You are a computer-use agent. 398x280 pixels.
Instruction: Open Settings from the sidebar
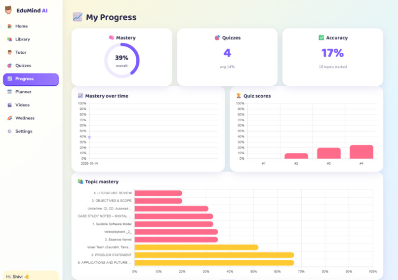31,131
